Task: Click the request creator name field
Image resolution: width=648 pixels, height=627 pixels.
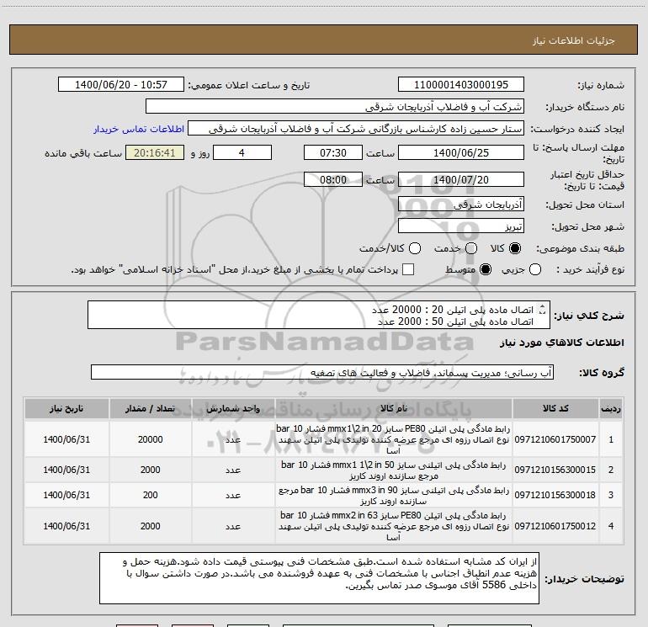Action: (x=356, y=129)
